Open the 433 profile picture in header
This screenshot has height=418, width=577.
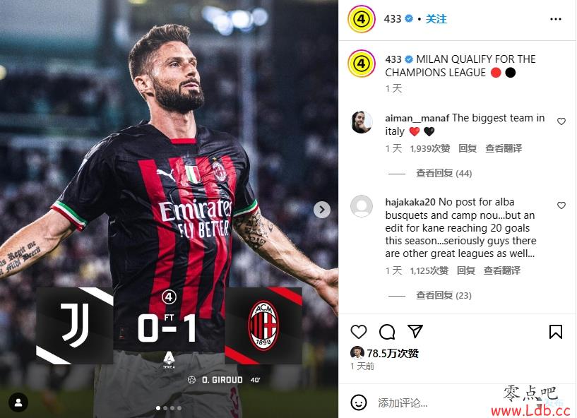click(362, 19)
